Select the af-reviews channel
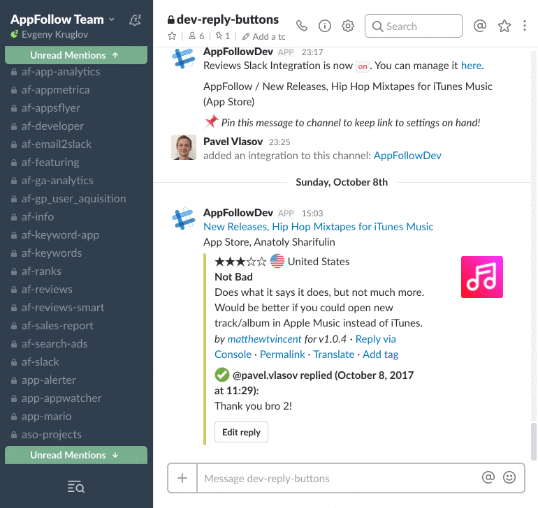Screen dimensions: 538x508 tap(47, 289)
